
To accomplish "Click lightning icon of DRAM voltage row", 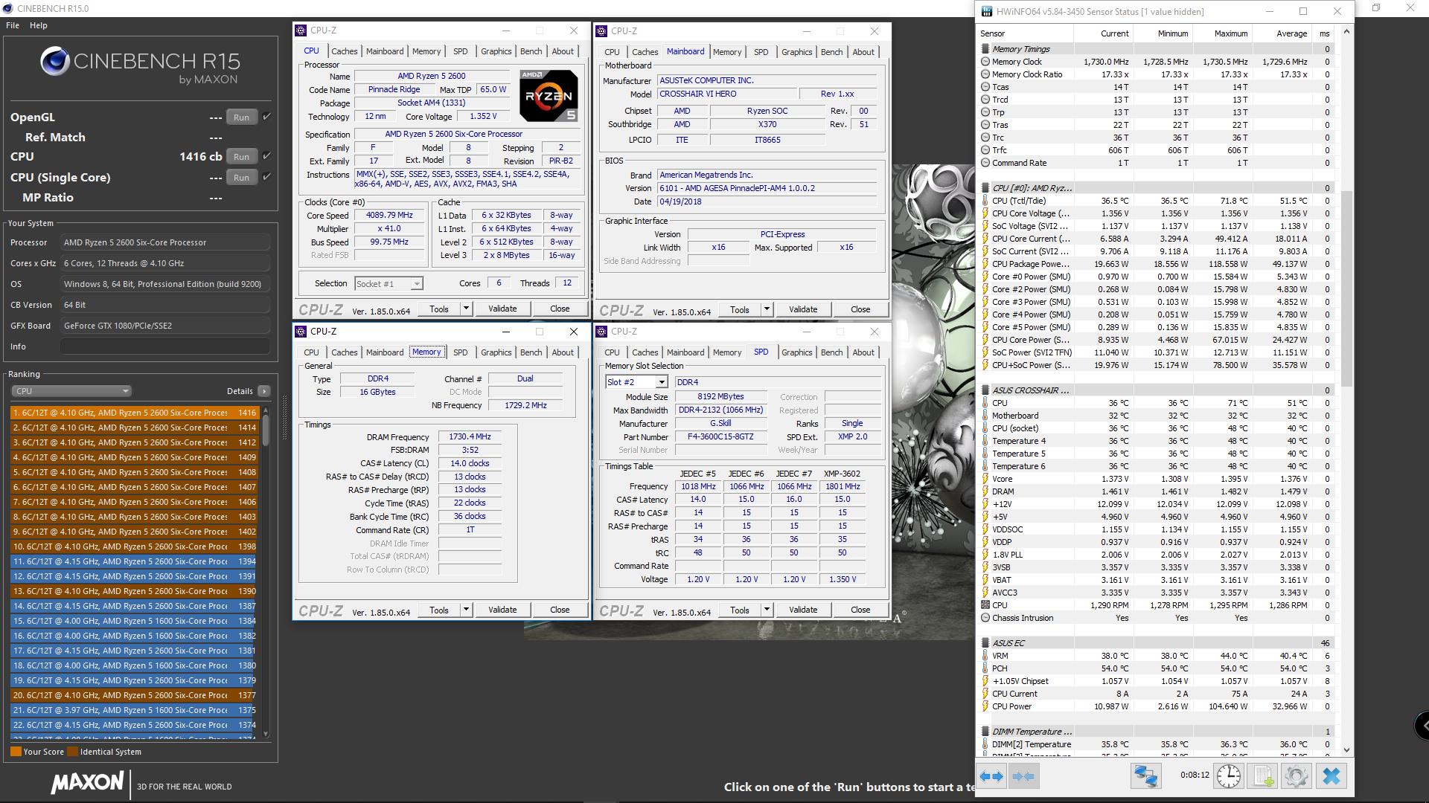I will click(x=985, y=491).
